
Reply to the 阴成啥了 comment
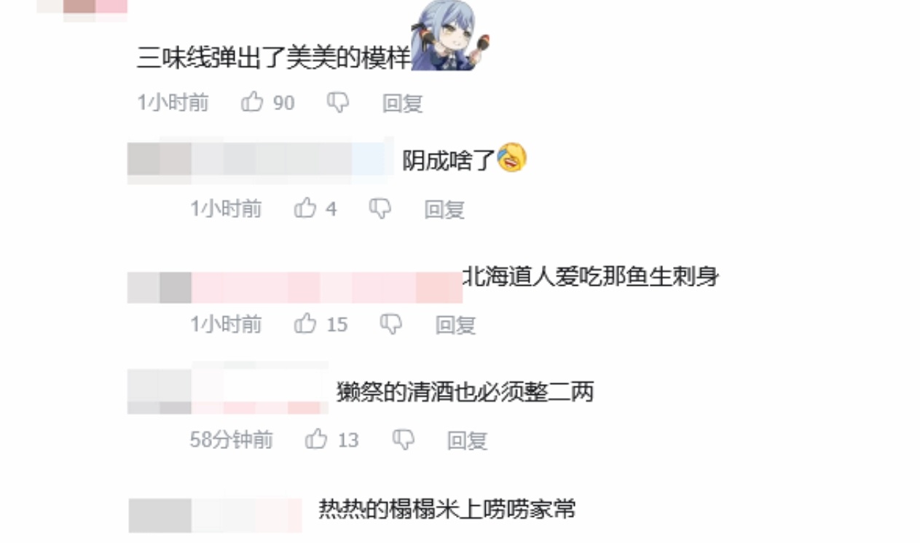point(445,210)
